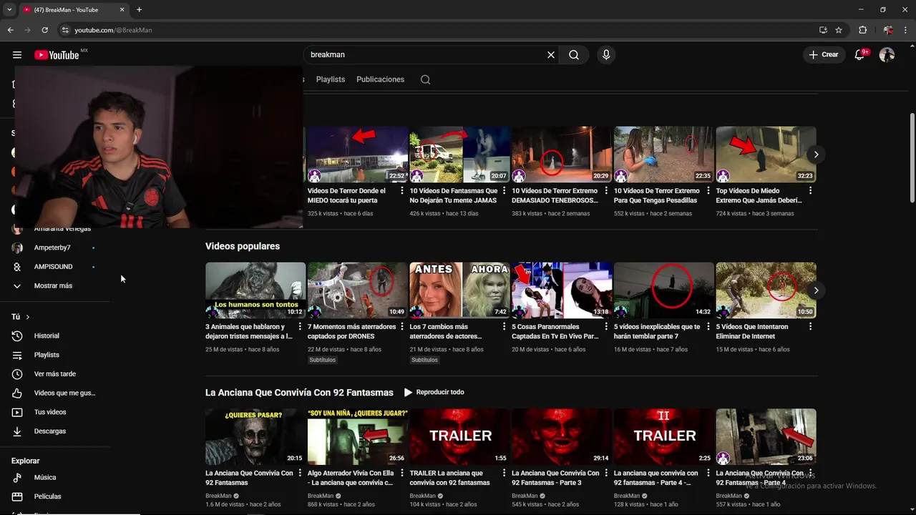Open new browser tab with plus

[139, 10]
